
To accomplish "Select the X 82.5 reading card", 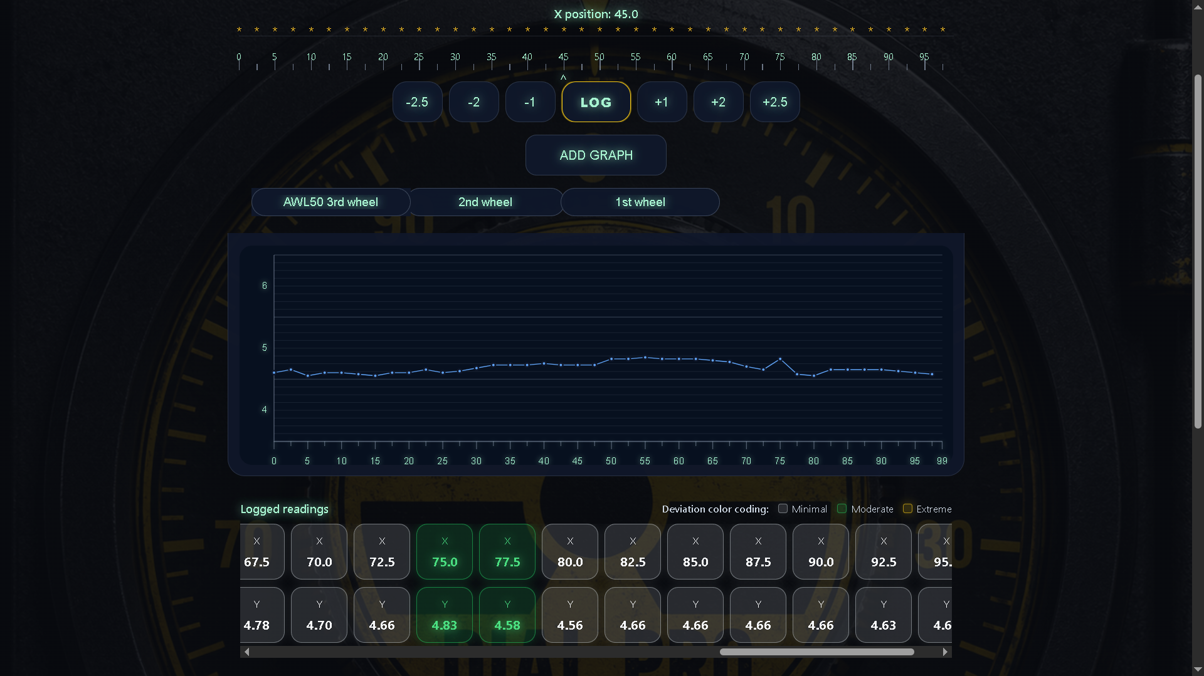I will (x=633, y=552).
